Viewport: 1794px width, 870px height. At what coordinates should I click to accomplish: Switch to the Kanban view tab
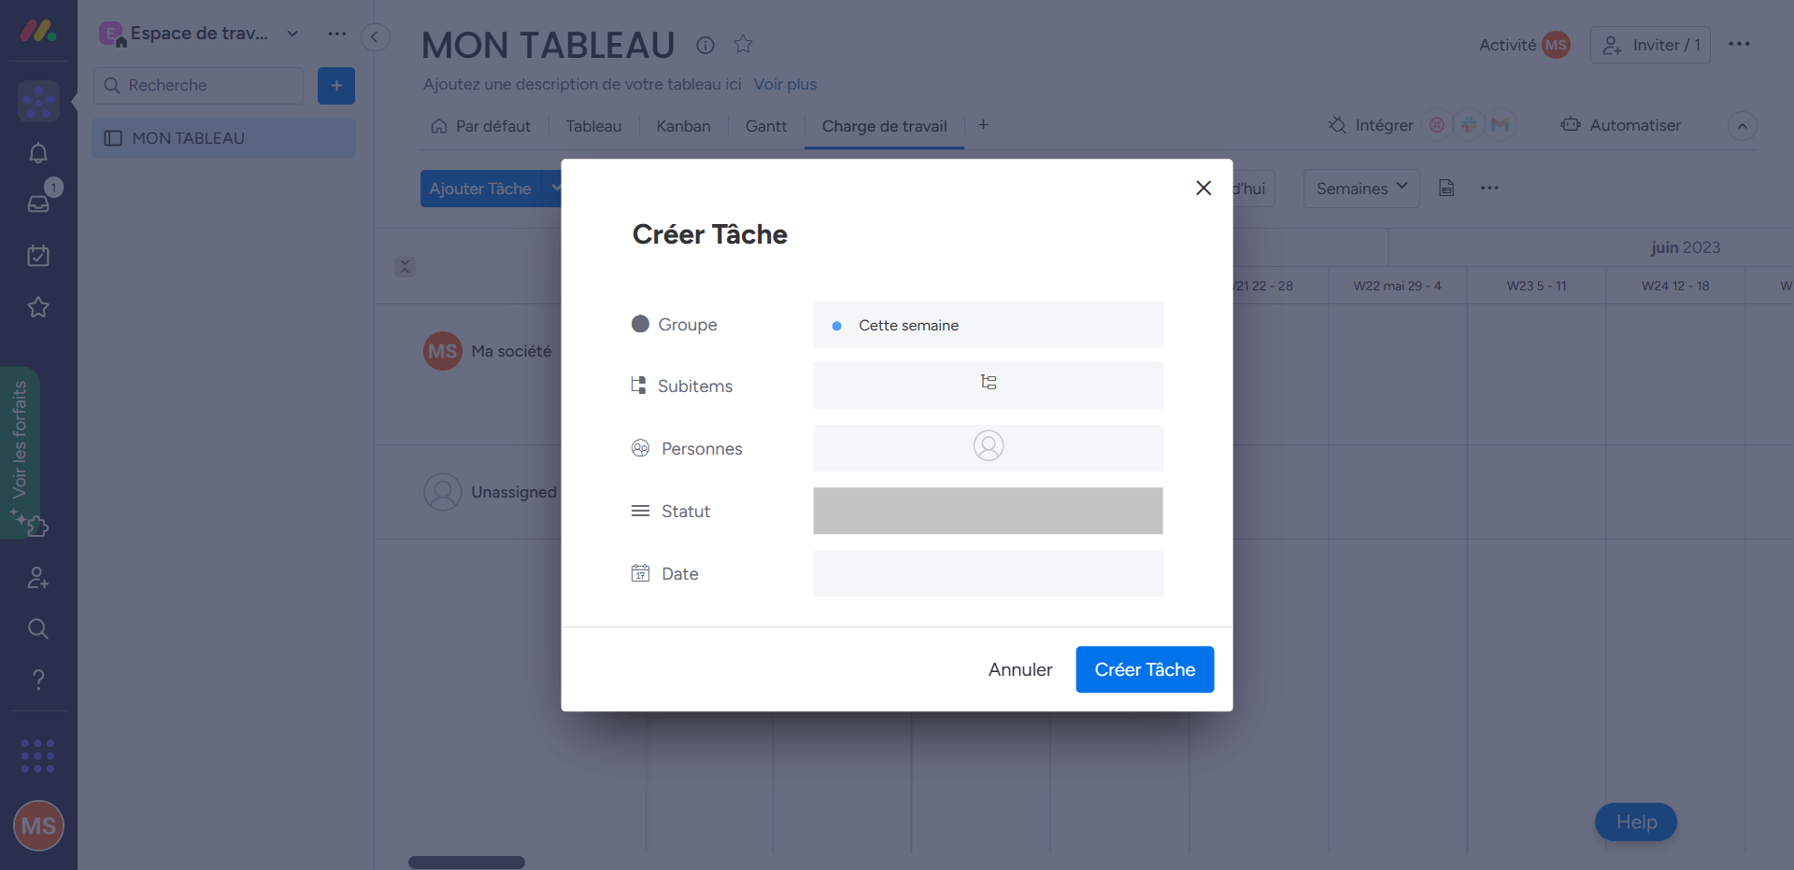683,126
